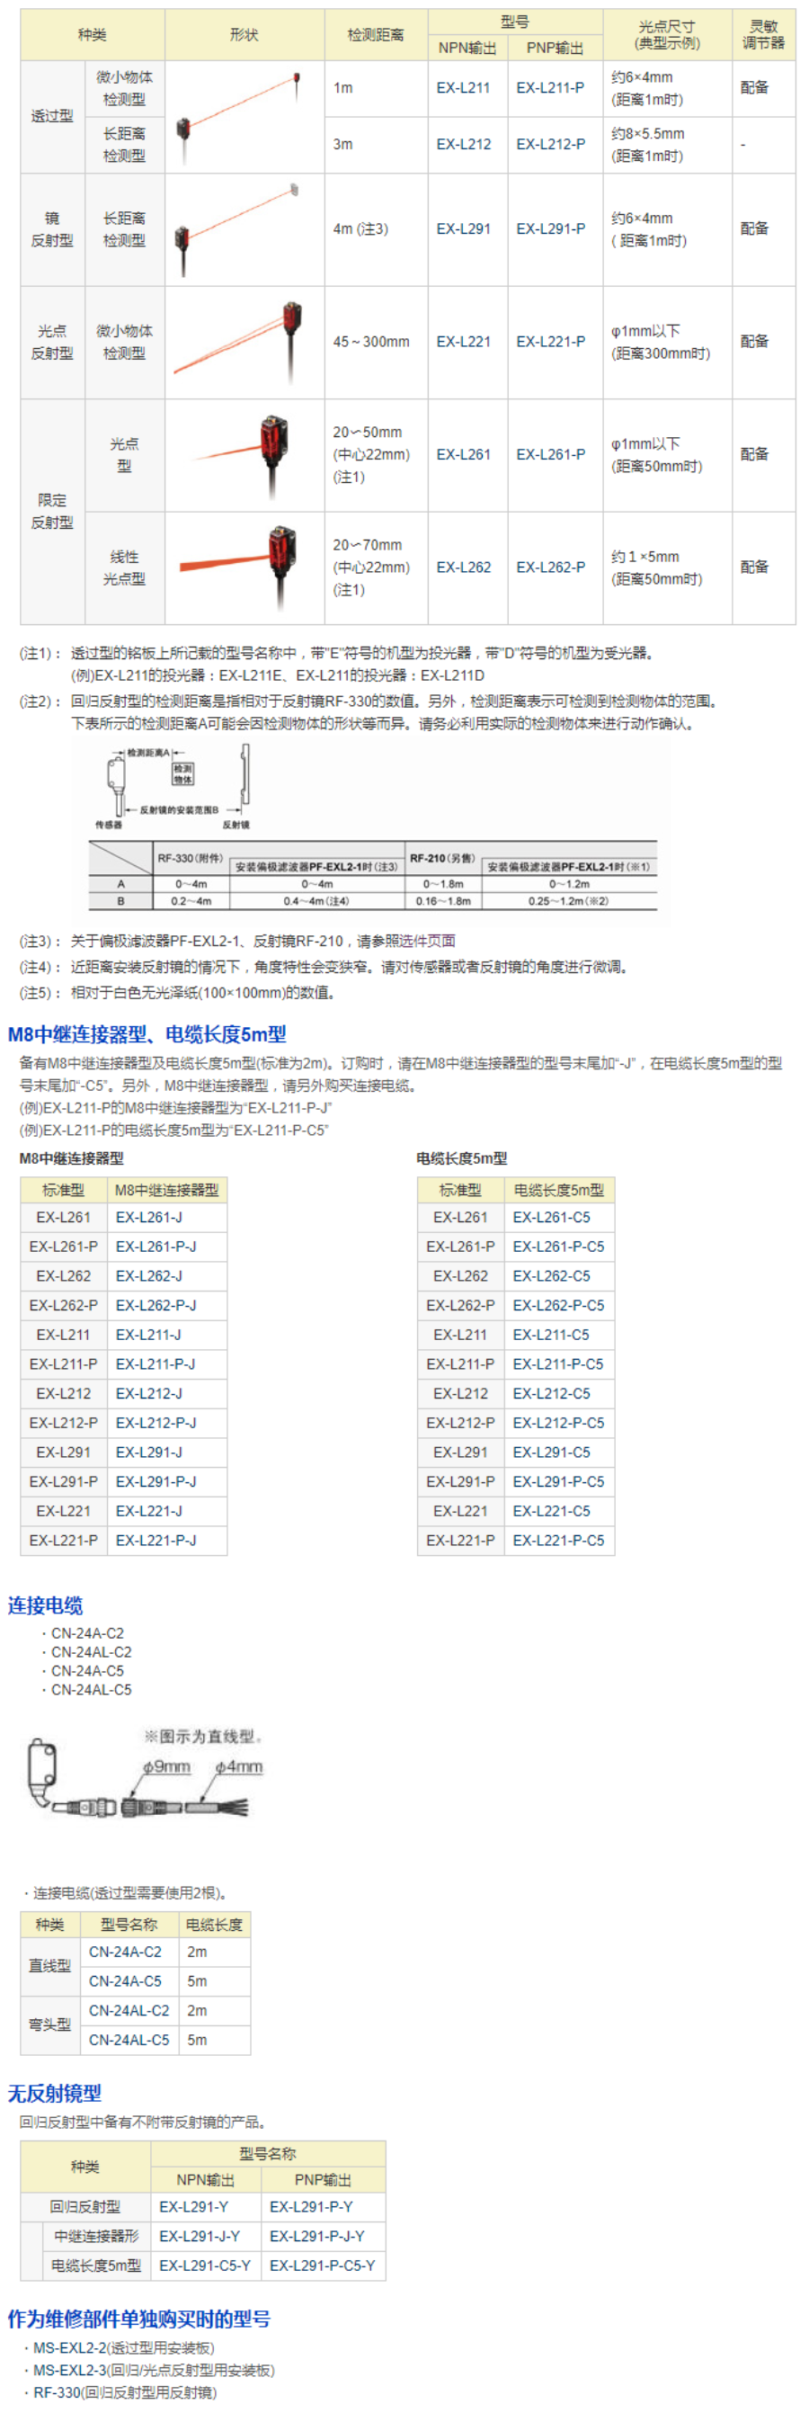The image size is (800, 2413).
Task: Click the thru-beam type sensor product image
Action: click(244, 116)
